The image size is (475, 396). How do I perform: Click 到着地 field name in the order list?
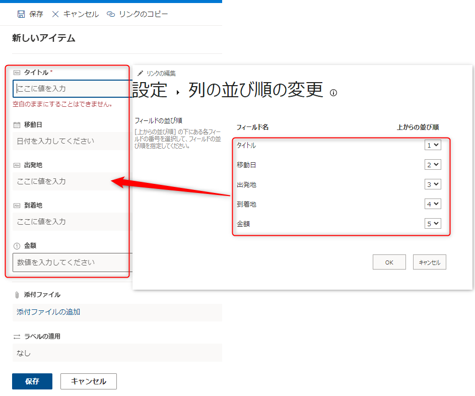247,204
